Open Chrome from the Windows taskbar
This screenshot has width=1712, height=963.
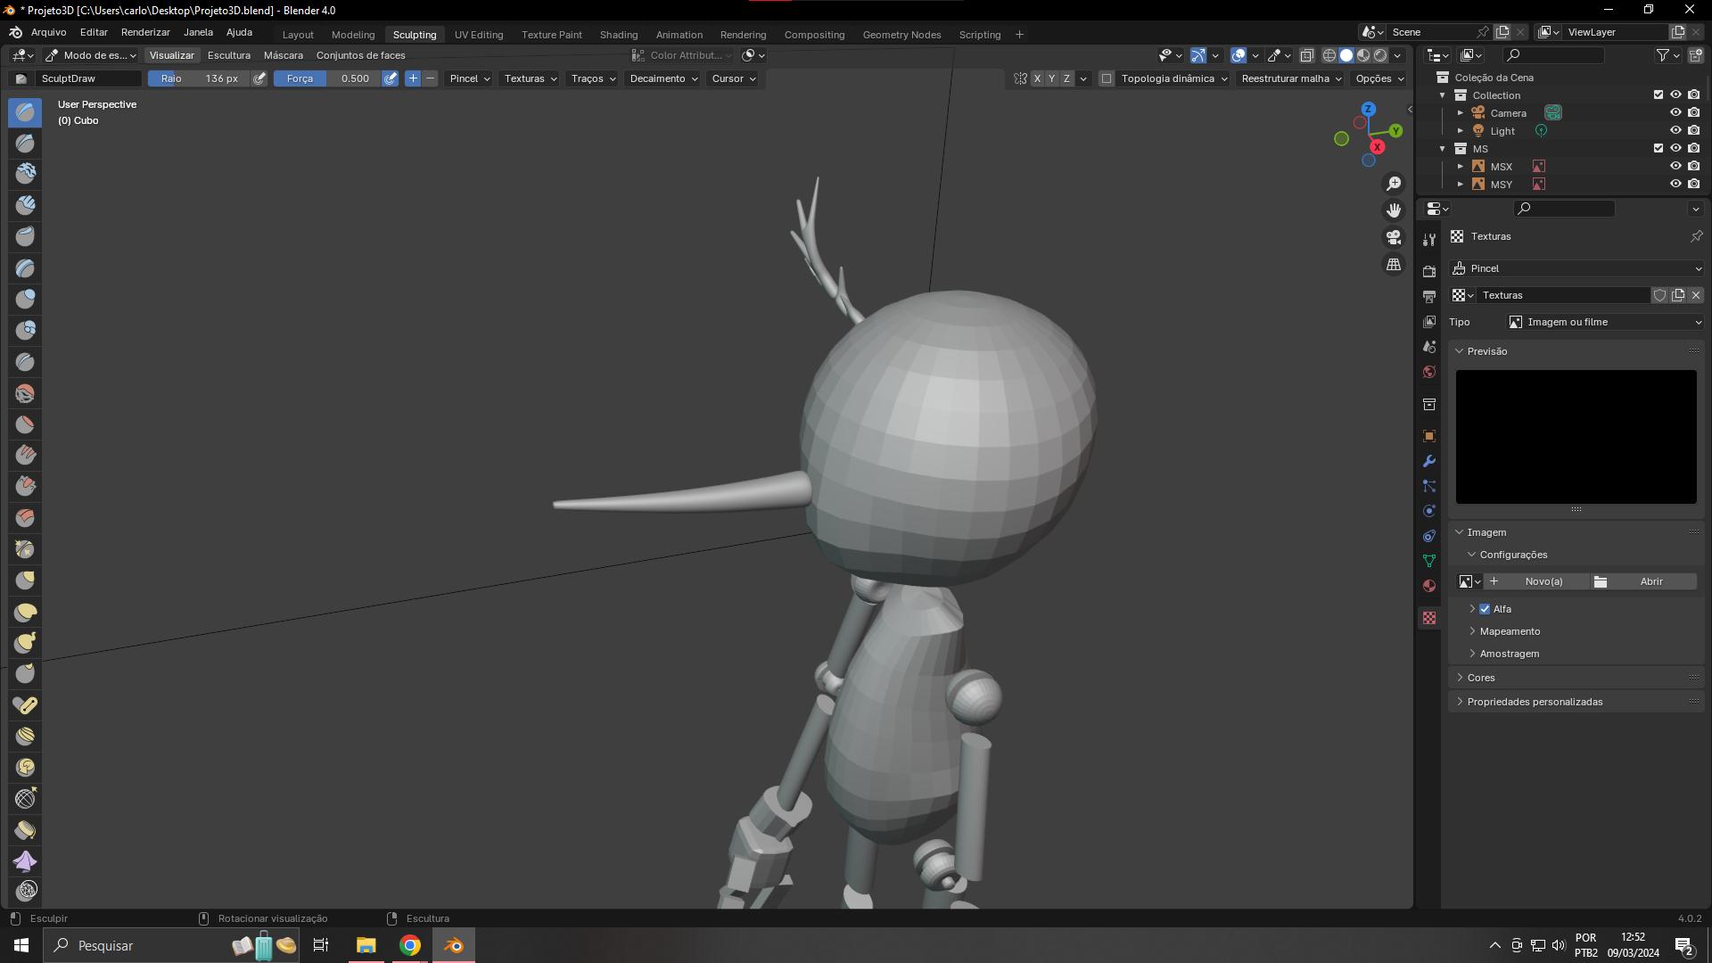pyautogui.click(x=410, y=945)
